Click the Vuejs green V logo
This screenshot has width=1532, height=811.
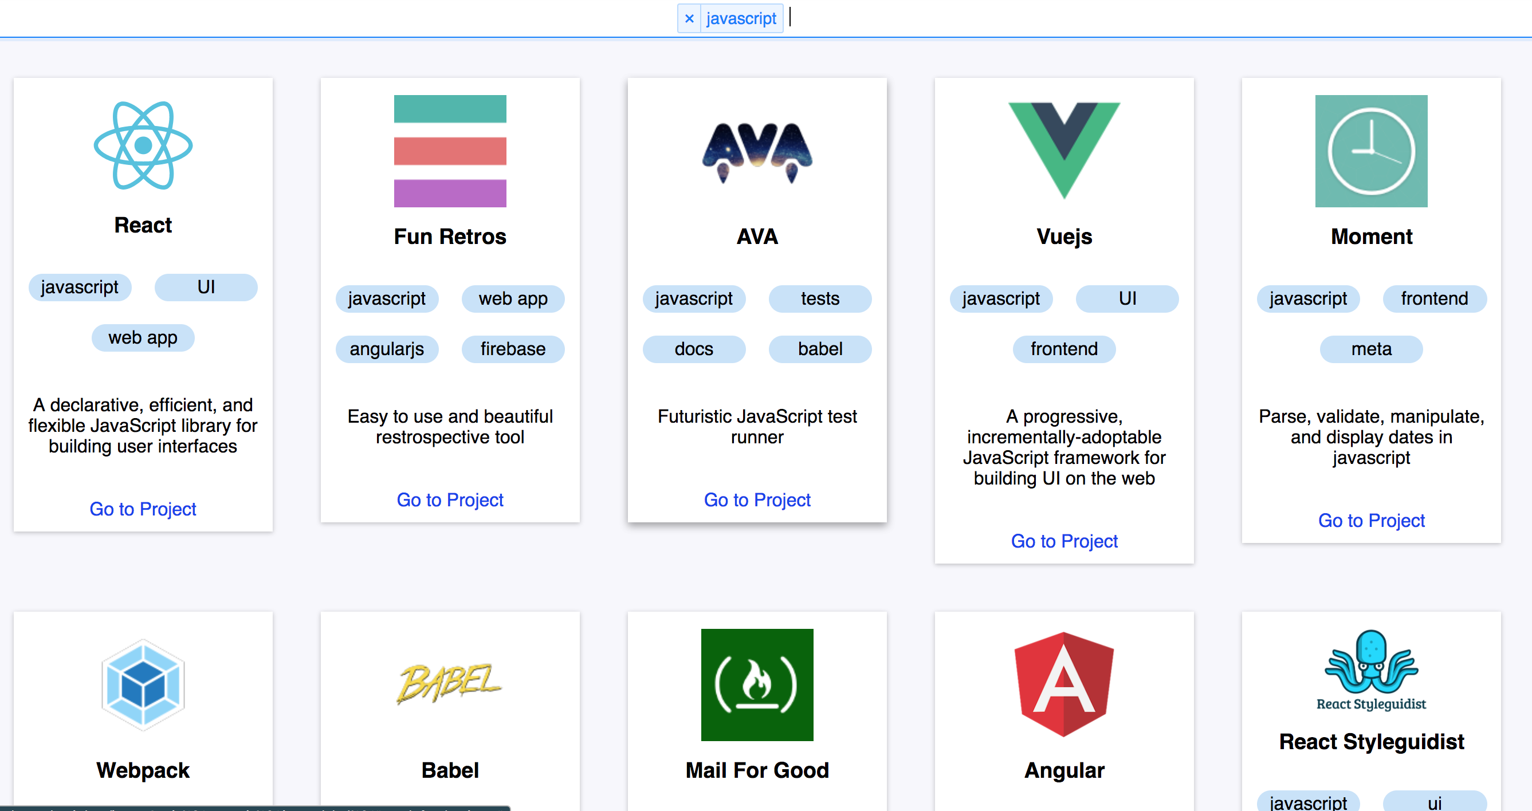(x=1064, y=151)
